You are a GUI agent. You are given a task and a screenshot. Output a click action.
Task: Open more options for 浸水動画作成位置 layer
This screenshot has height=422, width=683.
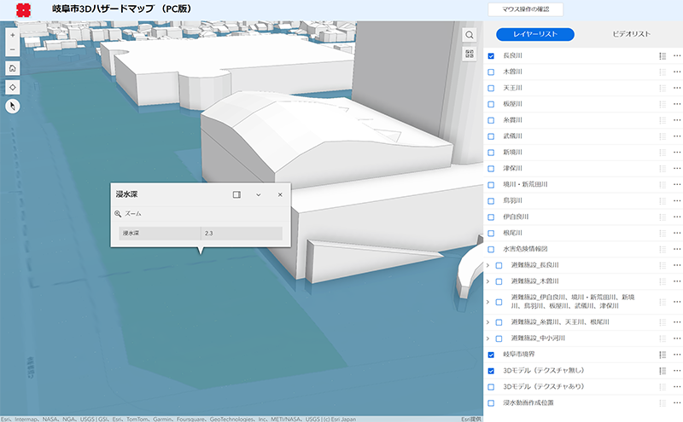click(676, 403)
